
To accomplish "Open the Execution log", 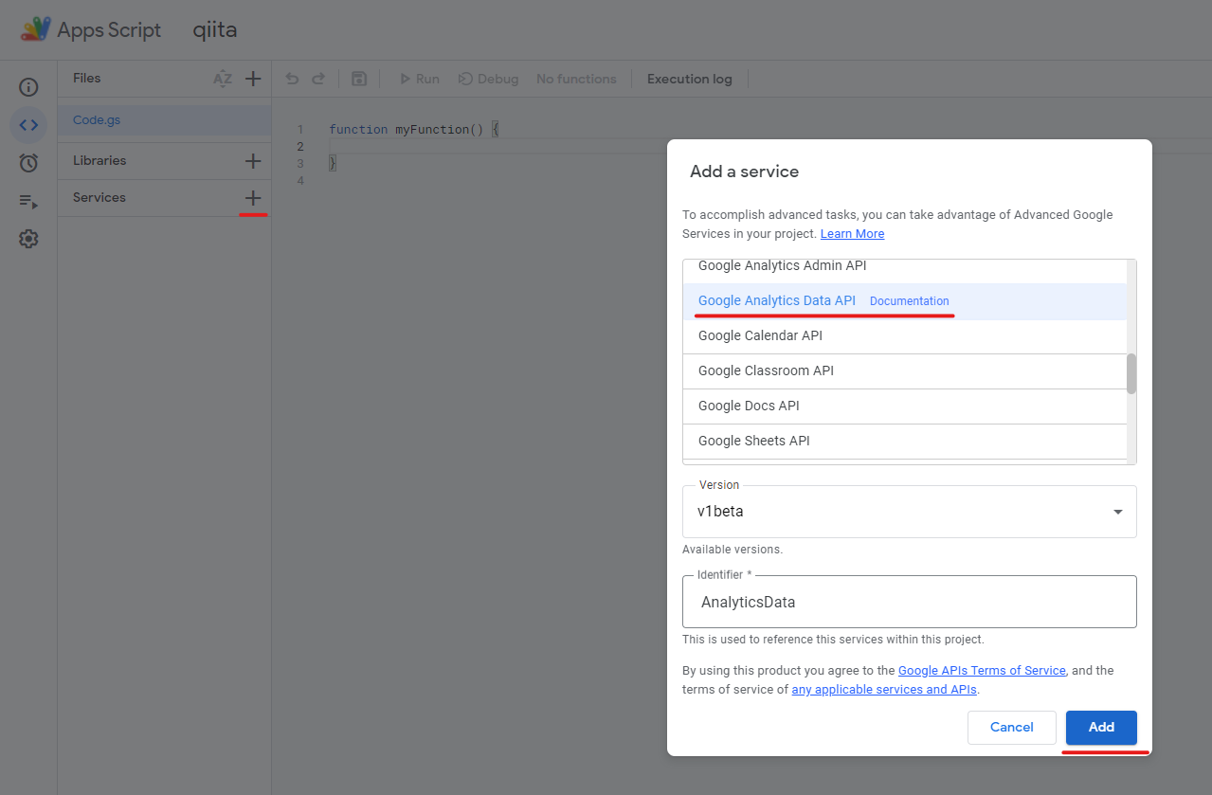I will pos(689,79).
